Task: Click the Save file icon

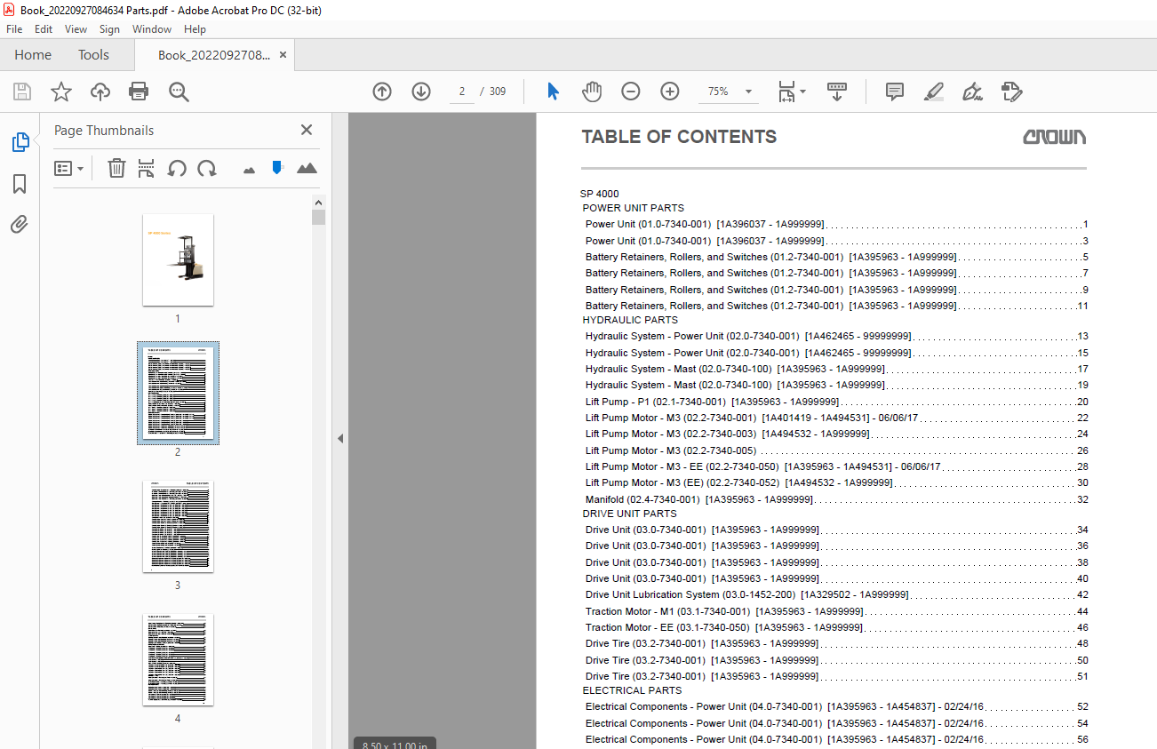Action: 22,92
